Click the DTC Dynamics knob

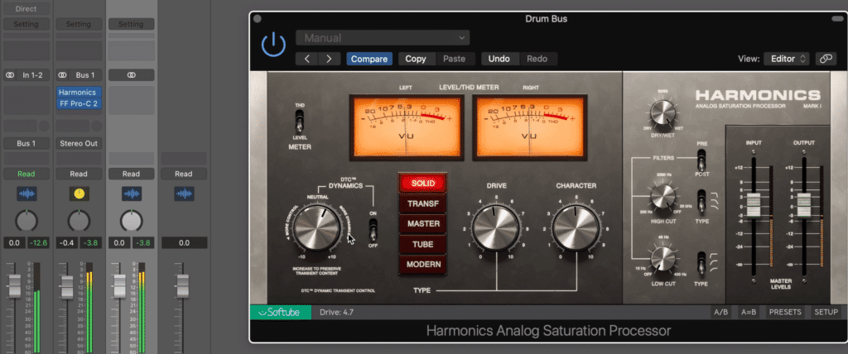(x=318, y=228)
